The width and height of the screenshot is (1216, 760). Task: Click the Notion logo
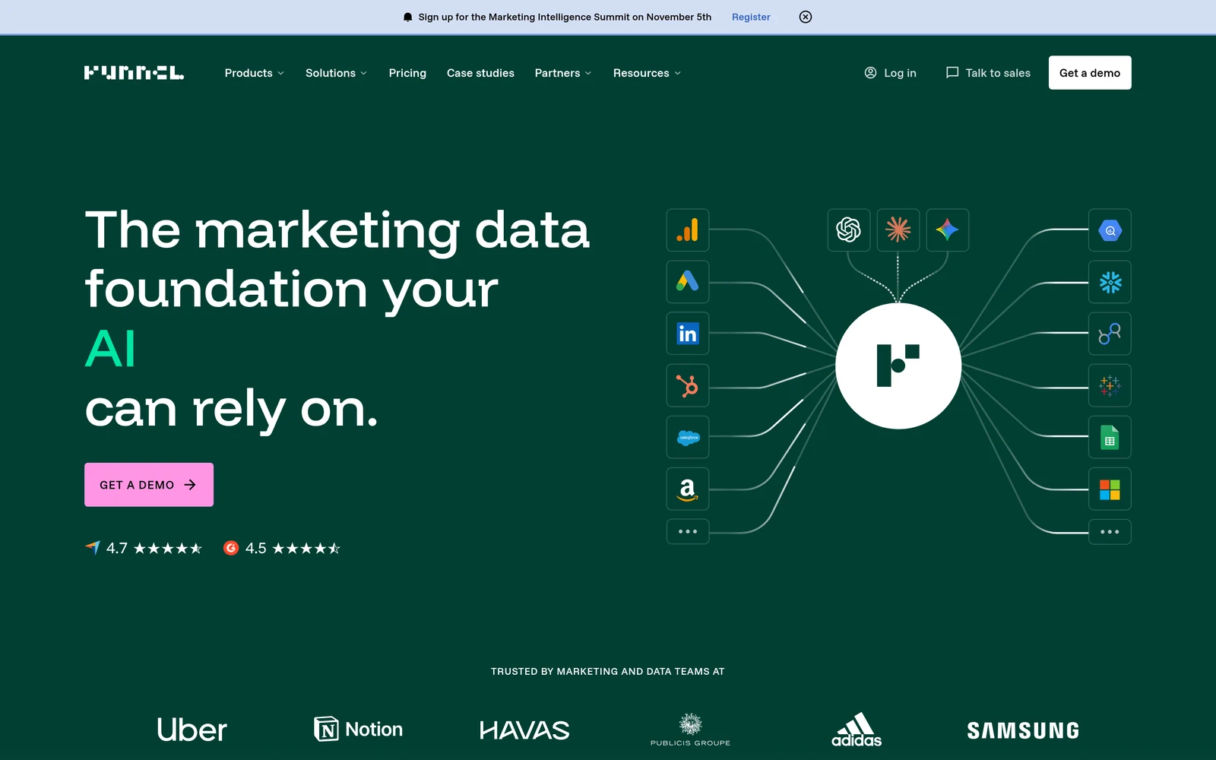359,730
